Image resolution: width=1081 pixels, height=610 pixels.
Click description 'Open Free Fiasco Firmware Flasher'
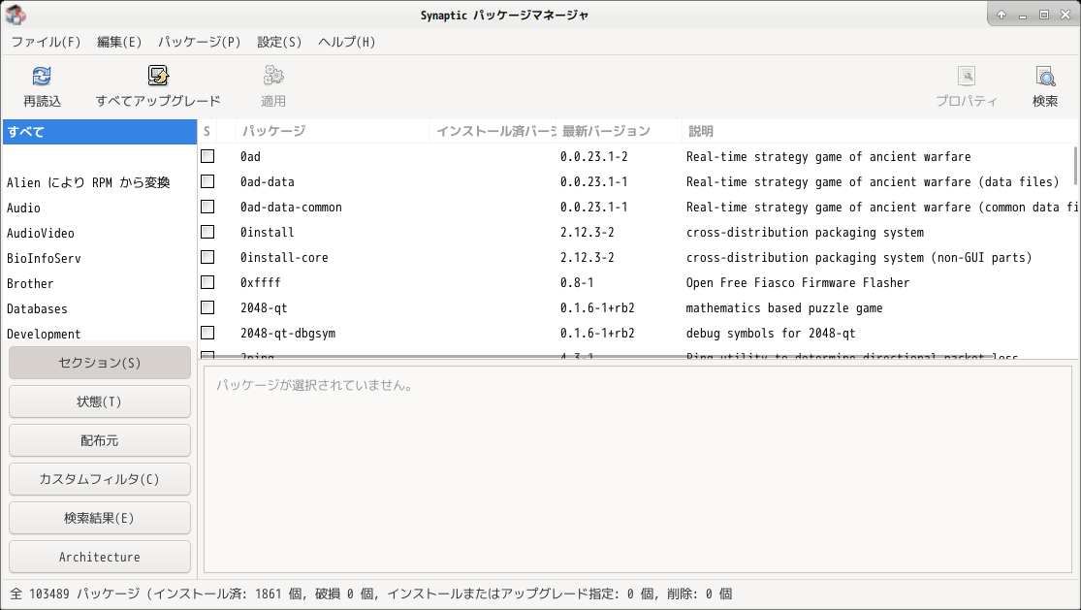pyautogui.click(x=798, y=282)
